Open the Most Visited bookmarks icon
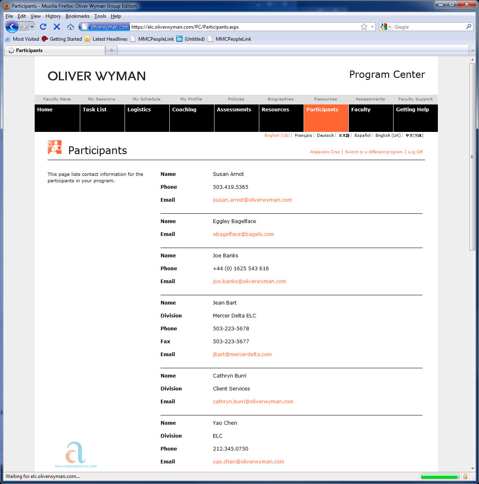479x484 pixels. pyautogui.click(x=8, y=39)
